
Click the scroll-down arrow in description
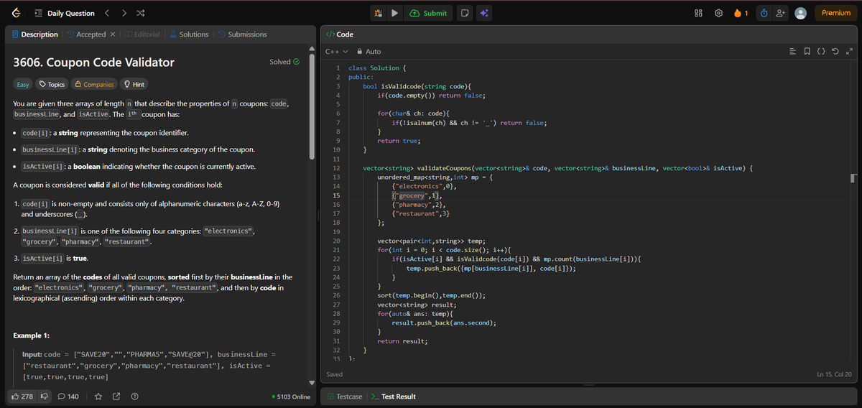pyautogui.click(x=312, y=382)
